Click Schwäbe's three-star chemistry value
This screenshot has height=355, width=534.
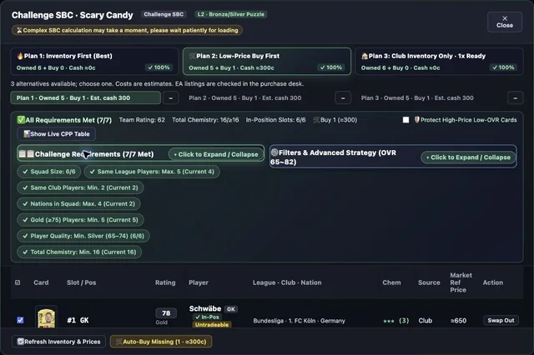point(395,321)
